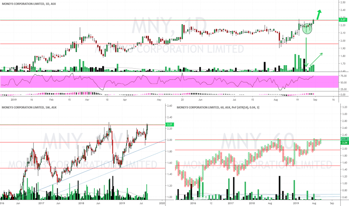The width and height of the screenshot is (349, 206).
Task: Click 'May' on the daily chart time axis
Action: tap(159, 100)
